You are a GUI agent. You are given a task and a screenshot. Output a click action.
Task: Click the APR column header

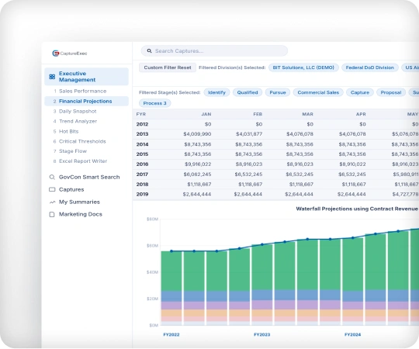tap(361, 114)
